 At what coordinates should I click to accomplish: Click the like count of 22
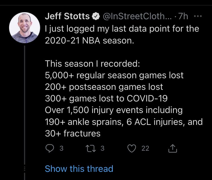tap(145, 148)
